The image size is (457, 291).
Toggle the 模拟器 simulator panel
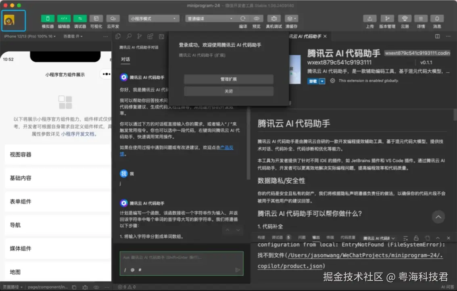[x=48, y=19]
